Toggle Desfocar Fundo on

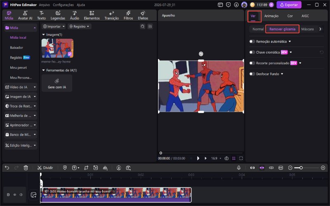click(x=252, y=74)
